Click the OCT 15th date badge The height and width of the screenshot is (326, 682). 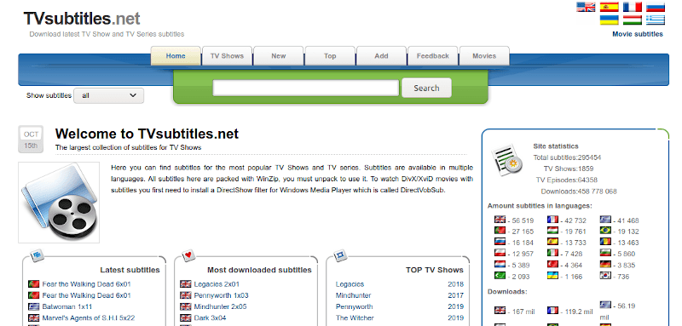[x=31, y=140]
